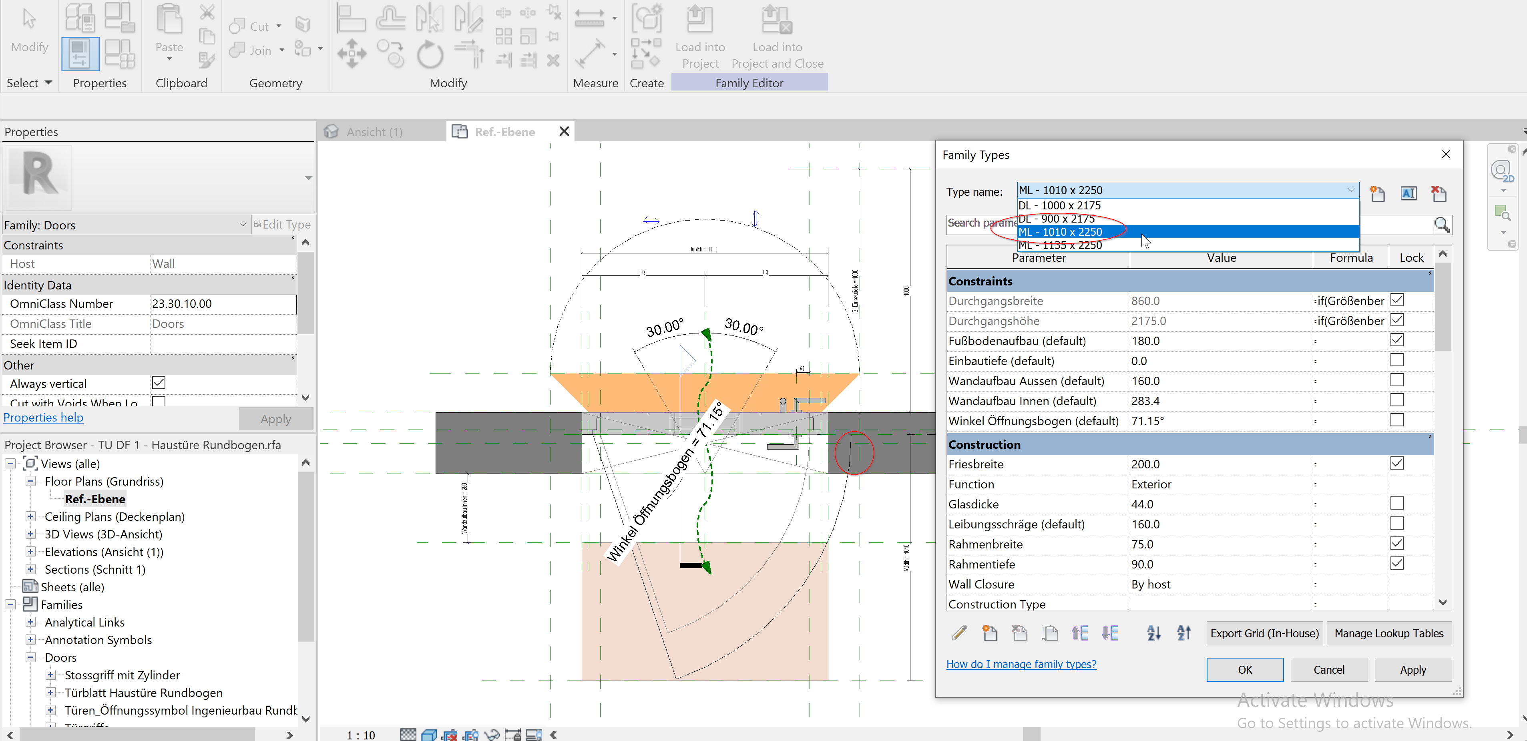The height and width of the screenshot is (741, 1527).
Task: Uncheck Always vertical checkbox
Action: (158, 383)
